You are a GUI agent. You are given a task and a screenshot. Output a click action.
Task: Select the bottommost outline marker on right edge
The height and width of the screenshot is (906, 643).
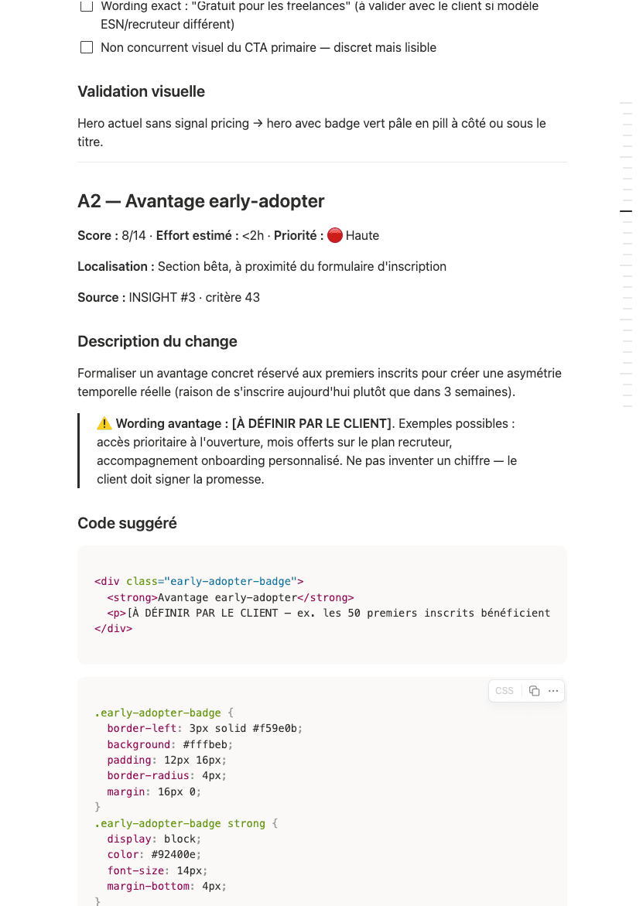(626, 407)
